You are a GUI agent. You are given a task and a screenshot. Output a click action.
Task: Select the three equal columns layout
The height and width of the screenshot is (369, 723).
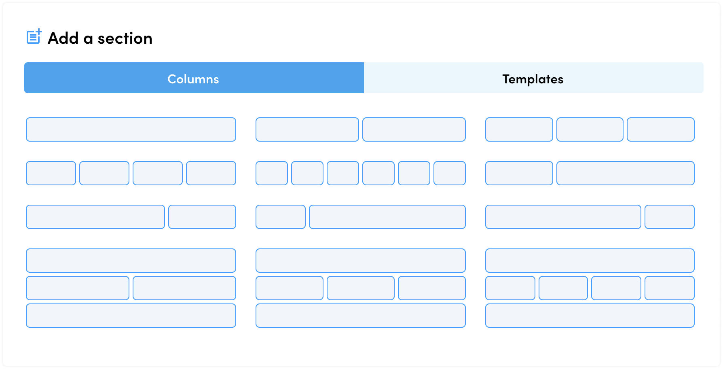[x=590, y=129]
